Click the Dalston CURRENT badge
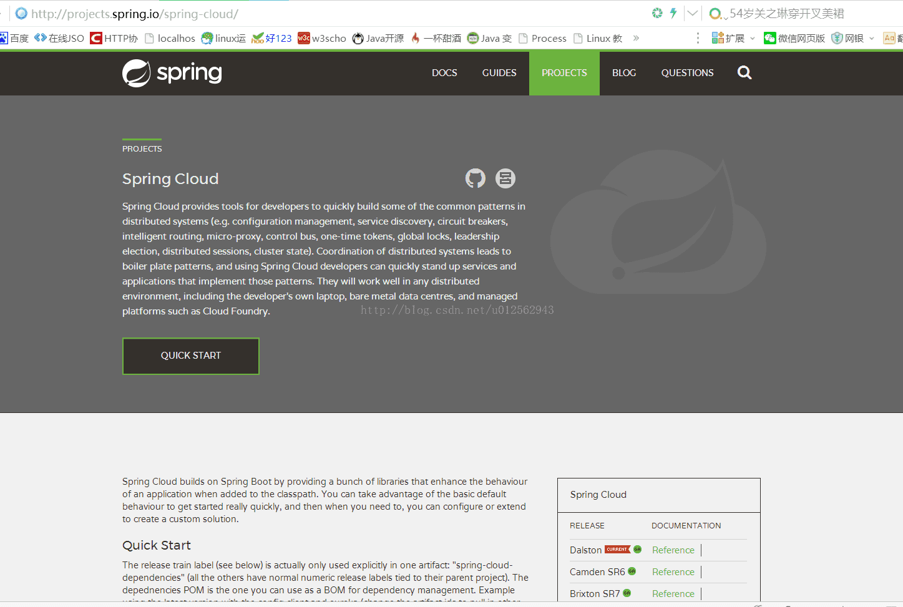The image size is (903, 607). [617, 550]
